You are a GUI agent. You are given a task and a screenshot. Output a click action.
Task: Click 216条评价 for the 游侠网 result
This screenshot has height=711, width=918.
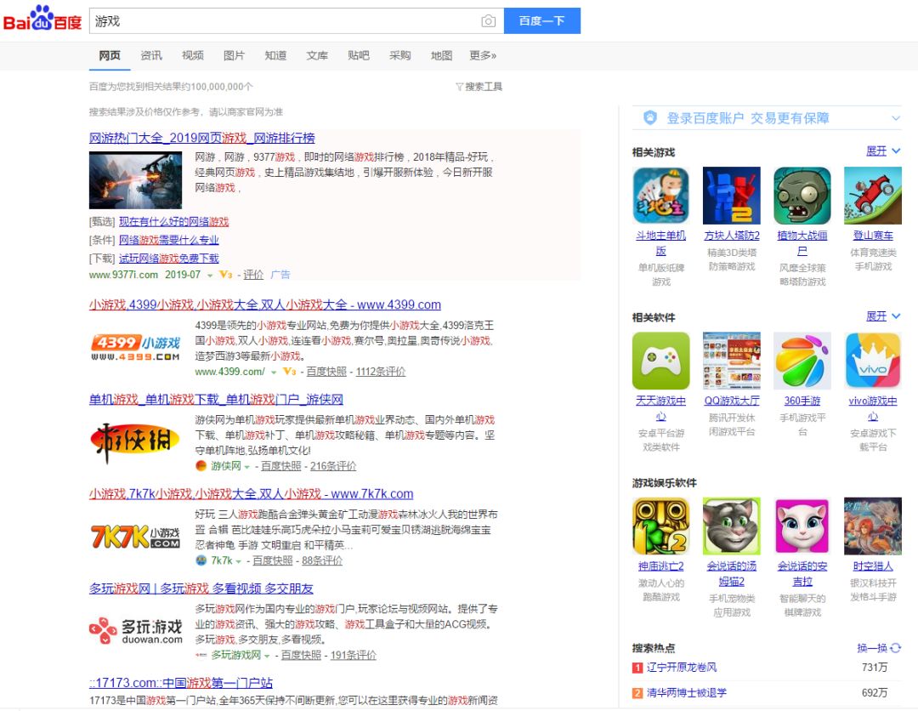coord(333,466)
